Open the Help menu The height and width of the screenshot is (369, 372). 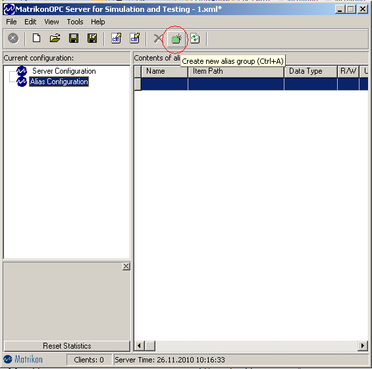(97, 22)
